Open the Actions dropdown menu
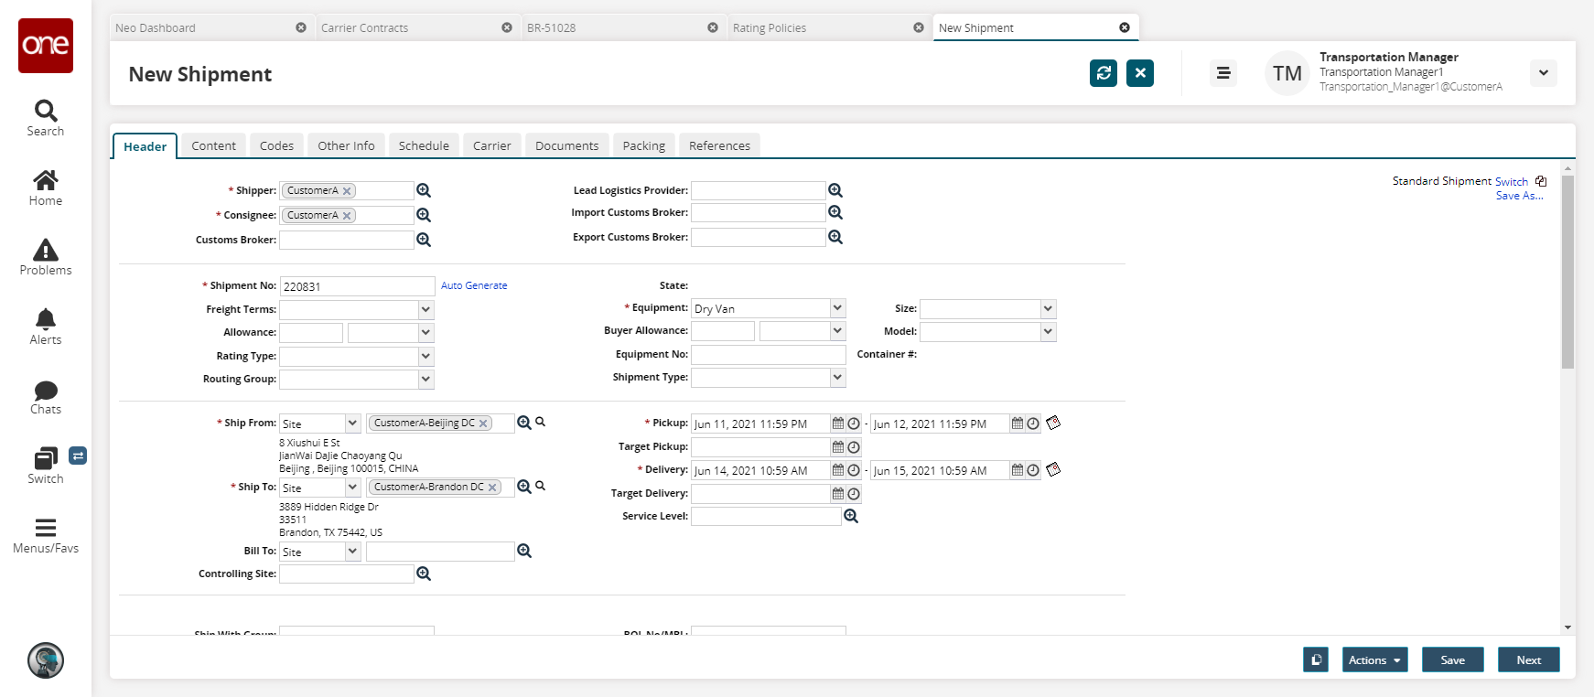The image size is (1594, 697). 1374,659
